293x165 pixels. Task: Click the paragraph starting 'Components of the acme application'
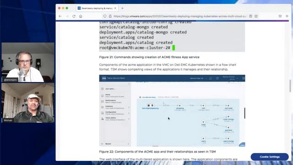[168, 67]
